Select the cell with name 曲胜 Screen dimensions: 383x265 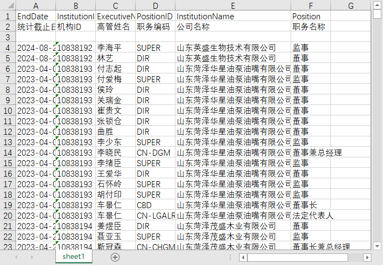(115, 131)
